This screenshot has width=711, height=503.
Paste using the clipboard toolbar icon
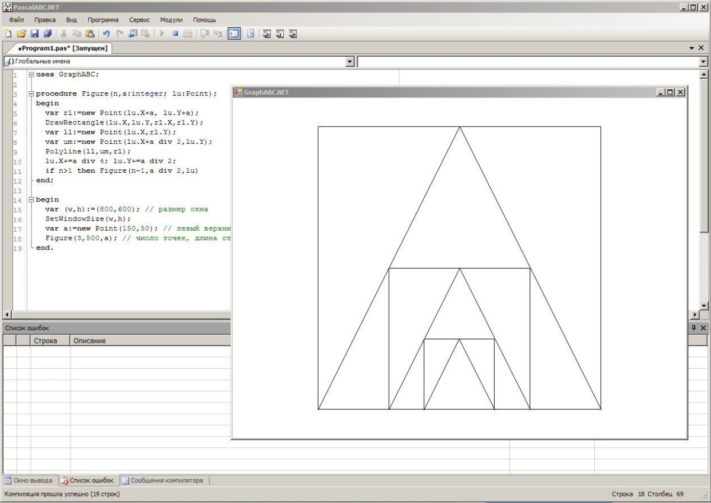click(x=90, y=34)
